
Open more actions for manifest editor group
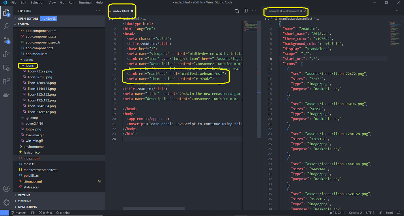(x=398, y=11)
